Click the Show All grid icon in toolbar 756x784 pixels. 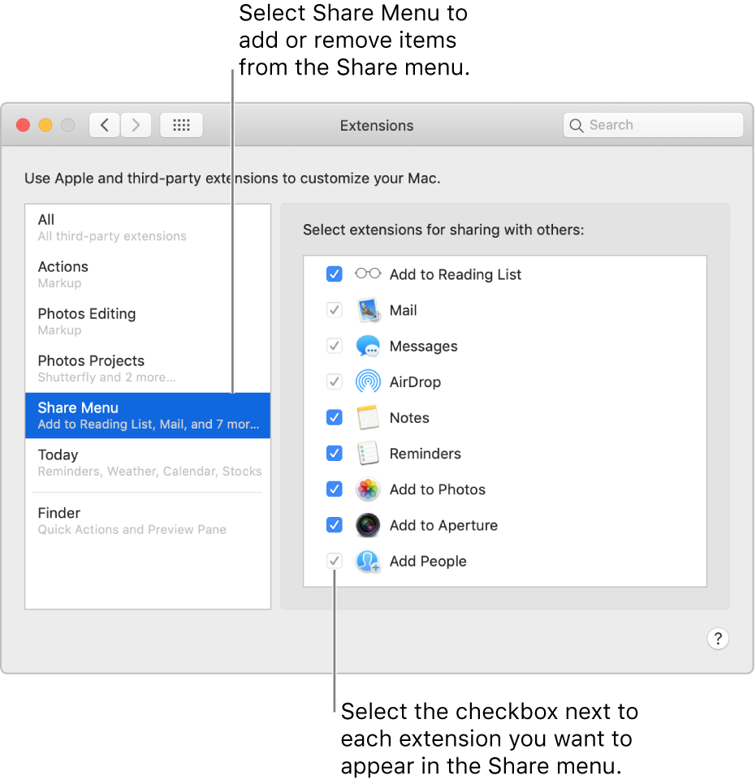181,124
